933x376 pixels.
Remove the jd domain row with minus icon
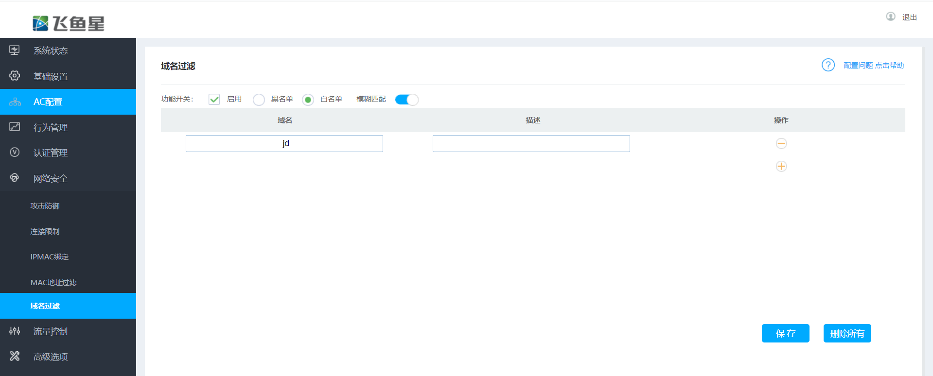tap(781, 143)
